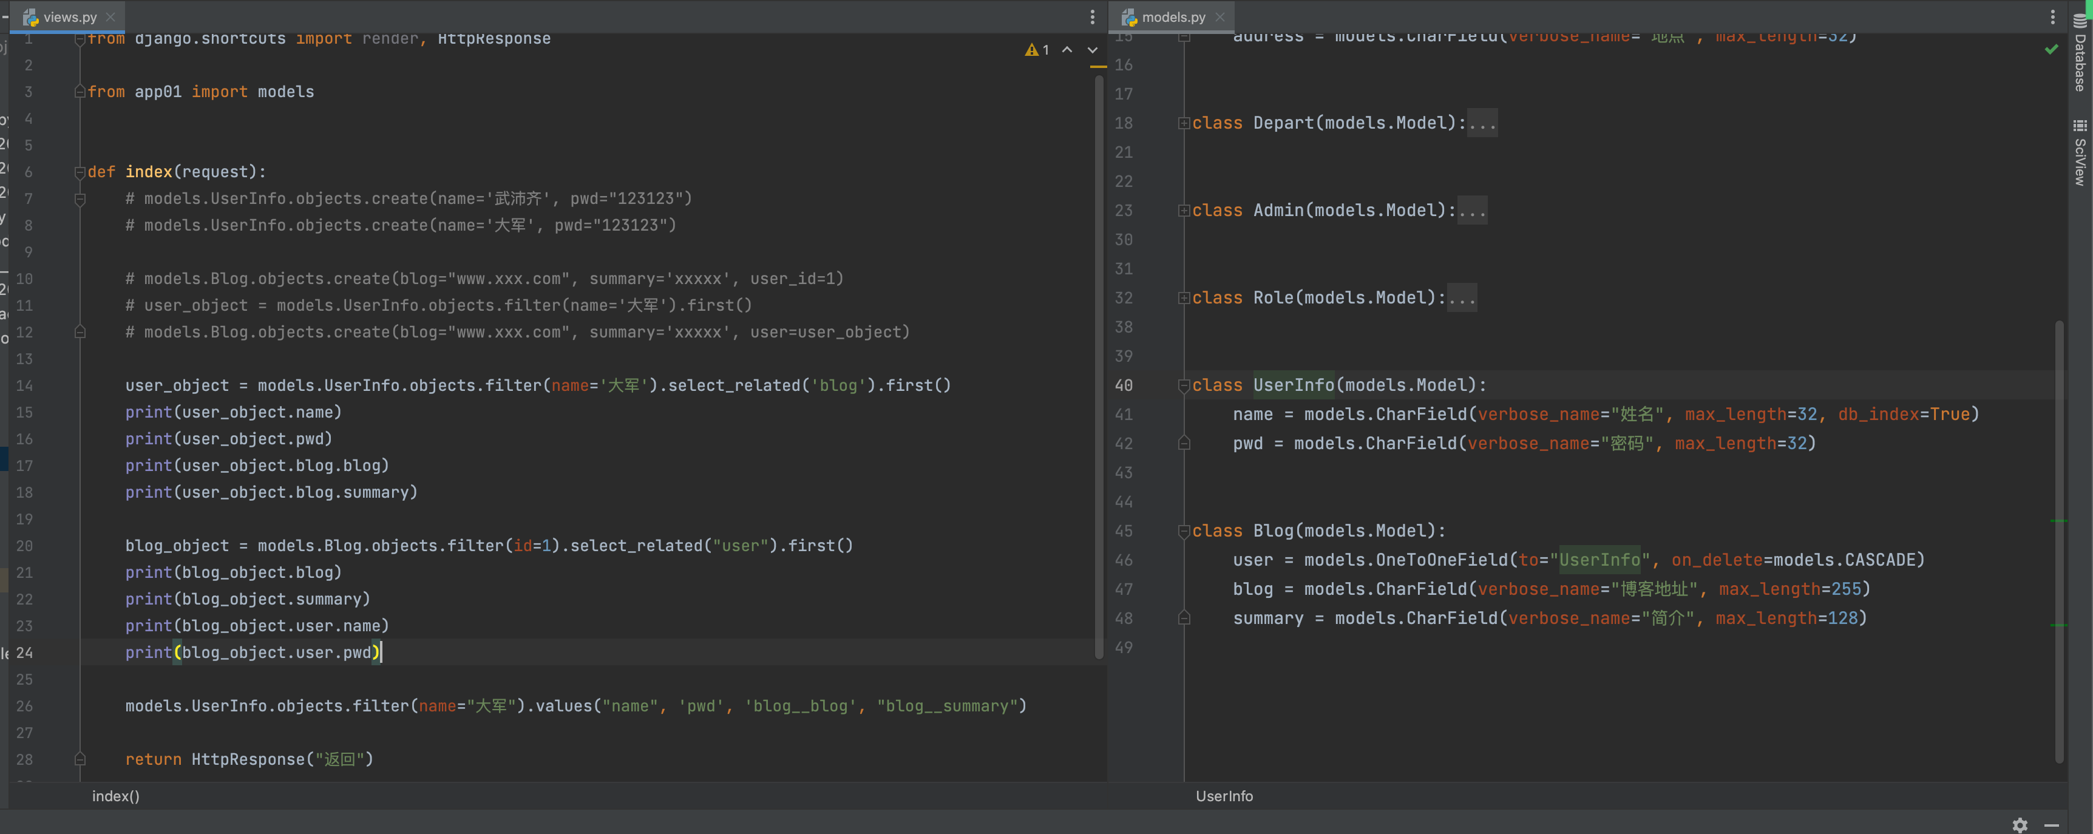
Task: Go to next highlighted error arrow
Action: [x=1093, y=50]
